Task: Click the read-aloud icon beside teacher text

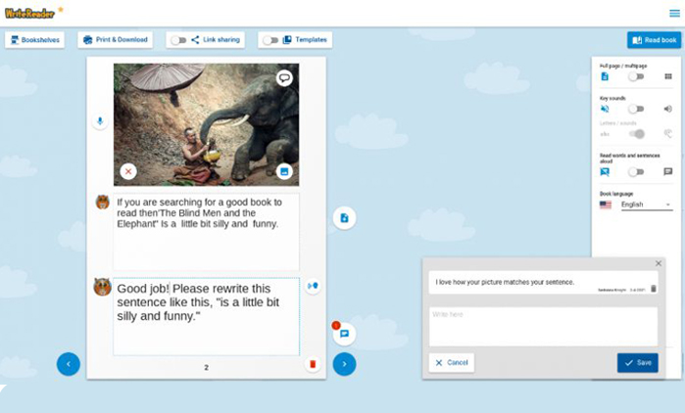Action: pyautogui.click(x=313, y=286)
